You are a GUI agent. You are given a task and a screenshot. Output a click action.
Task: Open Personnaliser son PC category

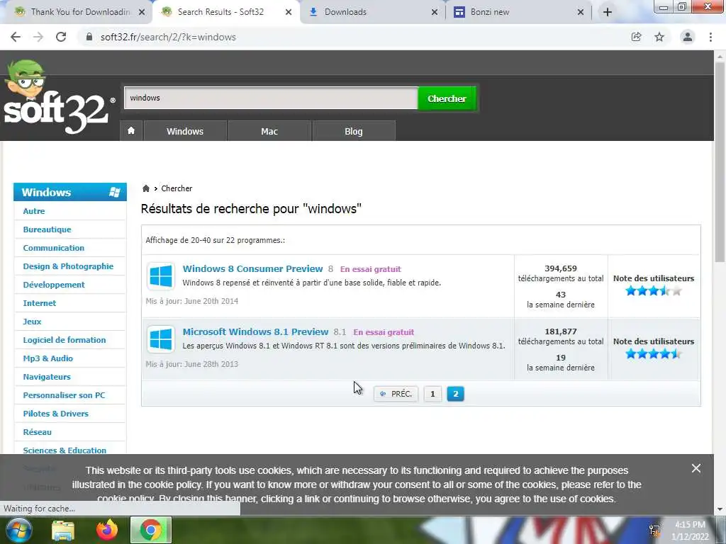64,395
